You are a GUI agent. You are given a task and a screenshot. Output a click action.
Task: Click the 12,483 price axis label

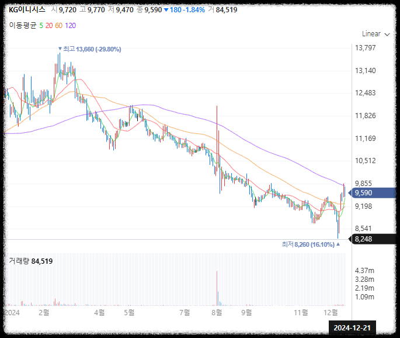pos(366,93)
